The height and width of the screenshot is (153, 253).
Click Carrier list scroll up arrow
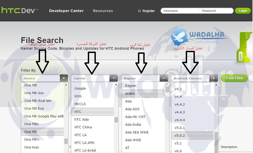click(116, 85)
